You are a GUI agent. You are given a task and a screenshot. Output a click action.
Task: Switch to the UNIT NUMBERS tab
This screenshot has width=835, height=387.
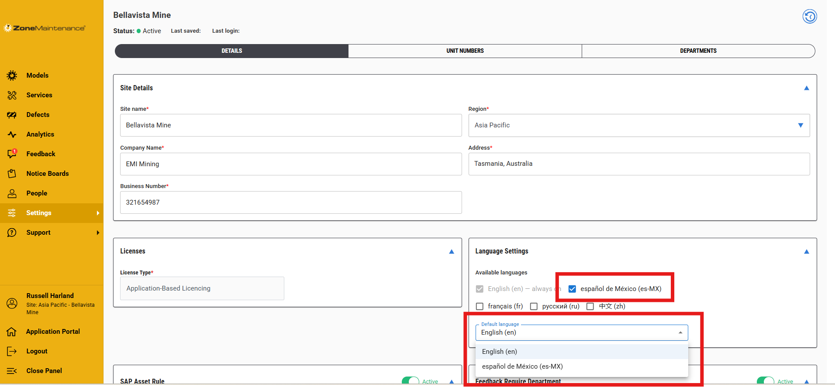465,51
